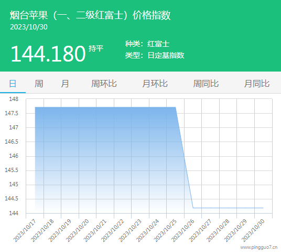Open the 周同比 tab
Screen dimensions: 281x252
206,84
